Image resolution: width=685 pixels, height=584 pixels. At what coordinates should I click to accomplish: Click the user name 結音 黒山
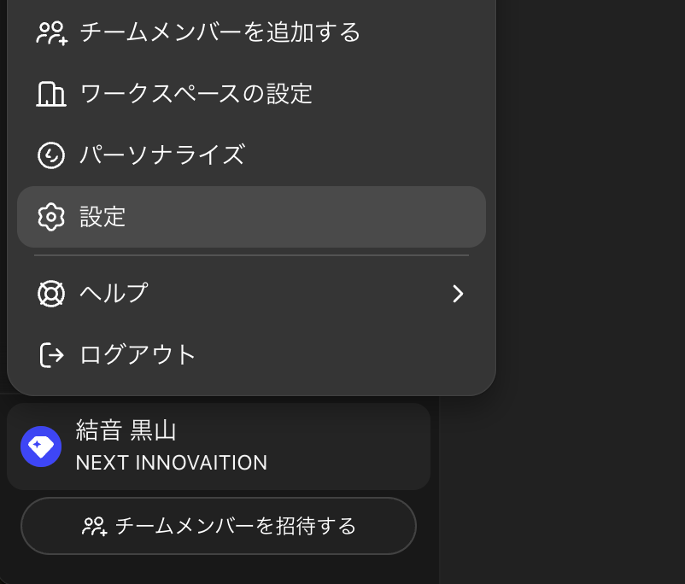(126, 430)
